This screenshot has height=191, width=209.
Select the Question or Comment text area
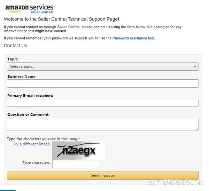tap(103, 124)
